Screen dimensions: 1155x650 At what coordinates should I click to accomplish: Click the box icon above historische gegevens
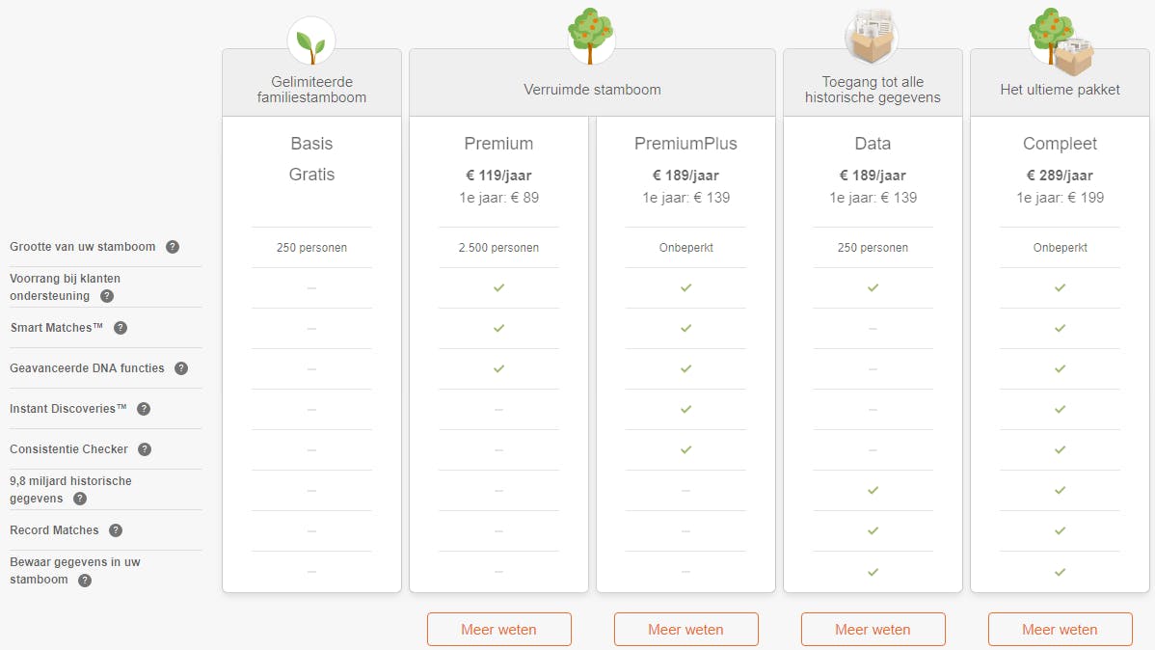pos(872,39)
